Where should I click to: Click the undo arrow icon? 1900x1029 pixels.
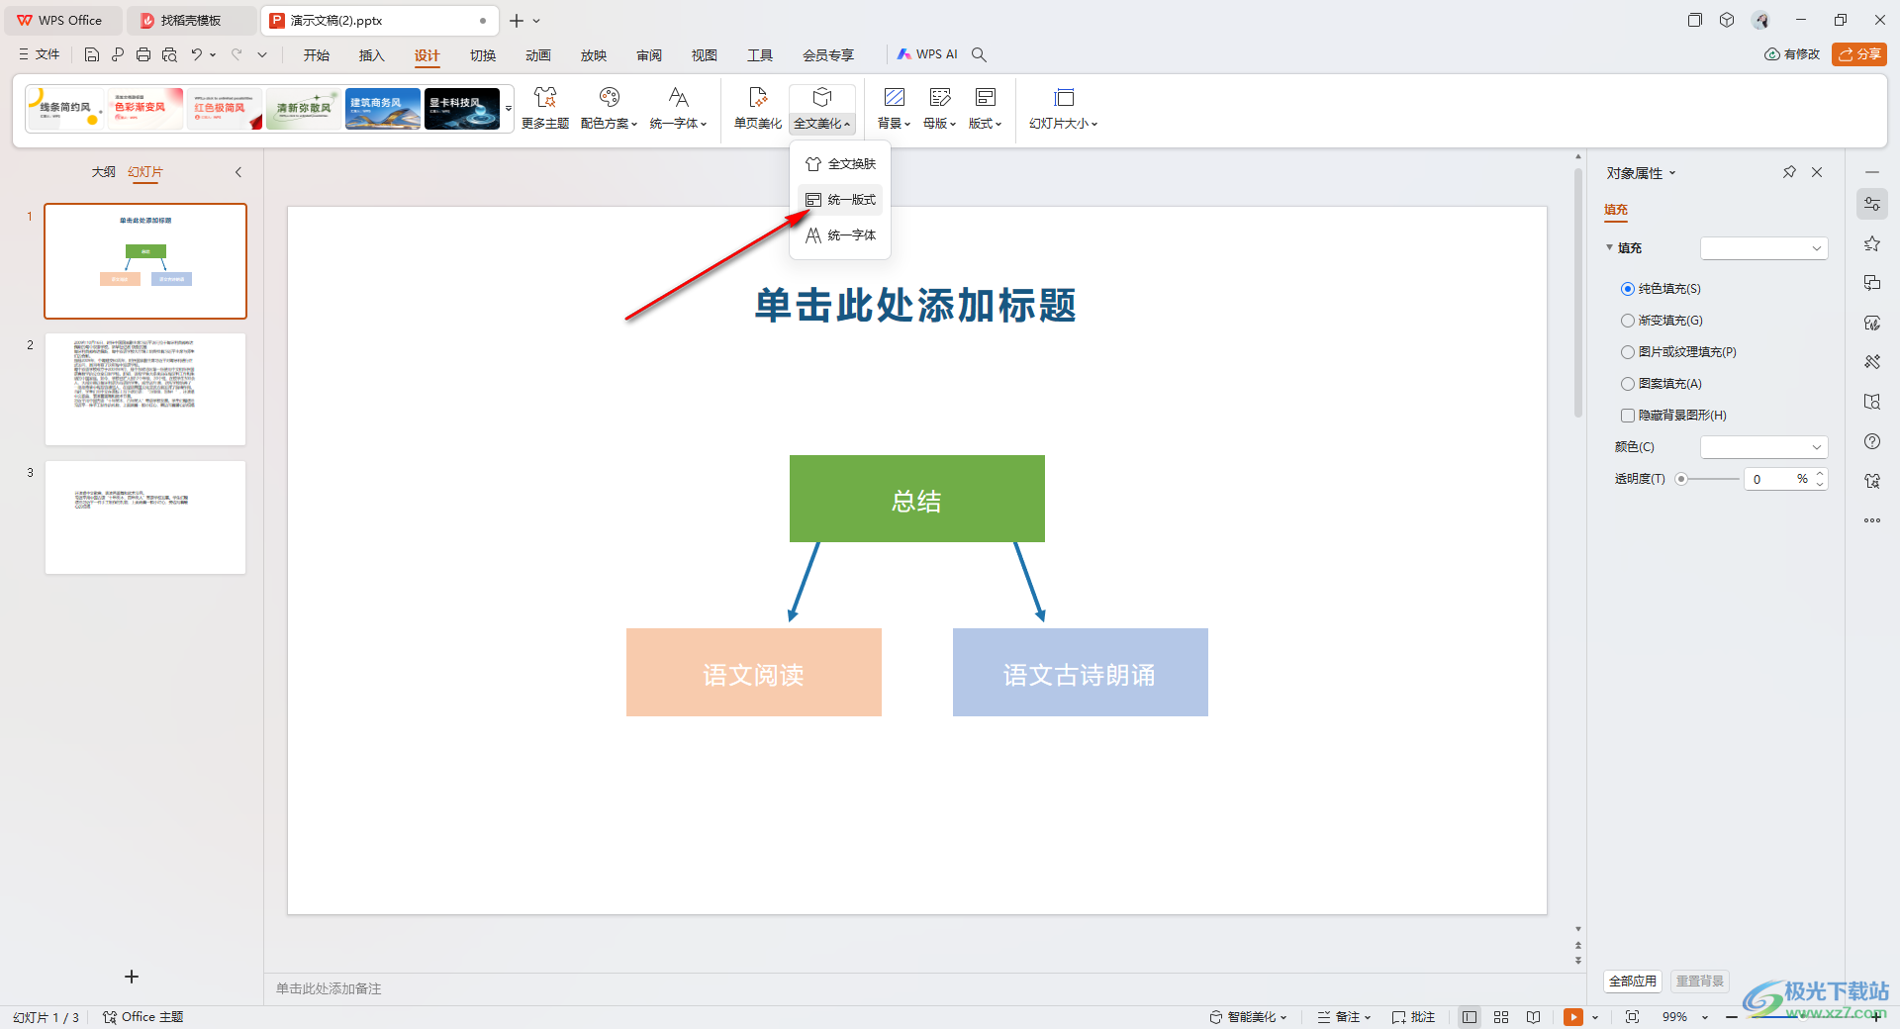click(197, 54)
